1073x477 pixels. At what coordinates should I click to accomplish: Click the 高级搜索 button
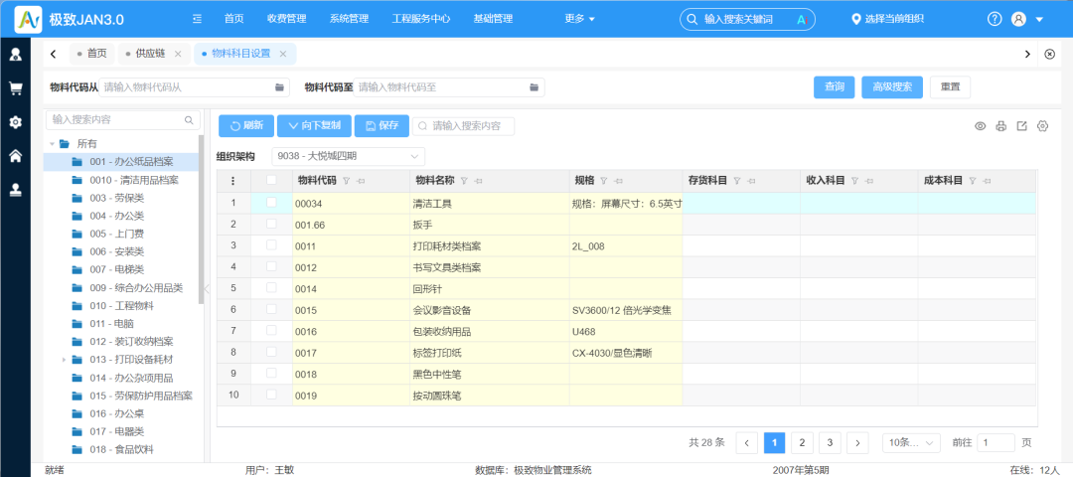tap(892, 86)
